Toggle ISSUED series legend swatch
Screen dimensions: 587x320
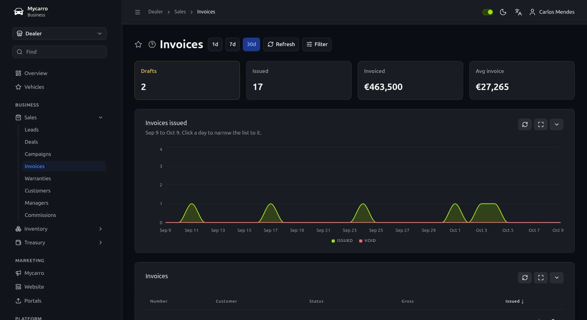333,241
